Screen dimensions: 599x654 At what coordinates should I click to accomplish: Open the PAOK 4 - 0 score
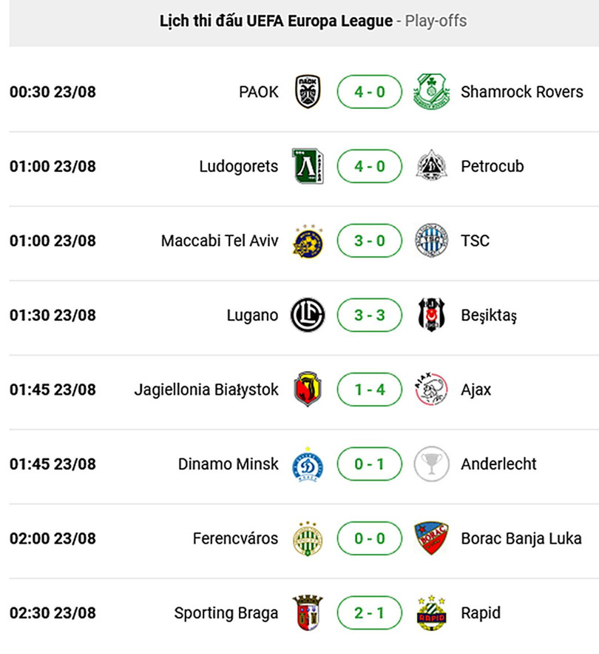coord(370,92)
